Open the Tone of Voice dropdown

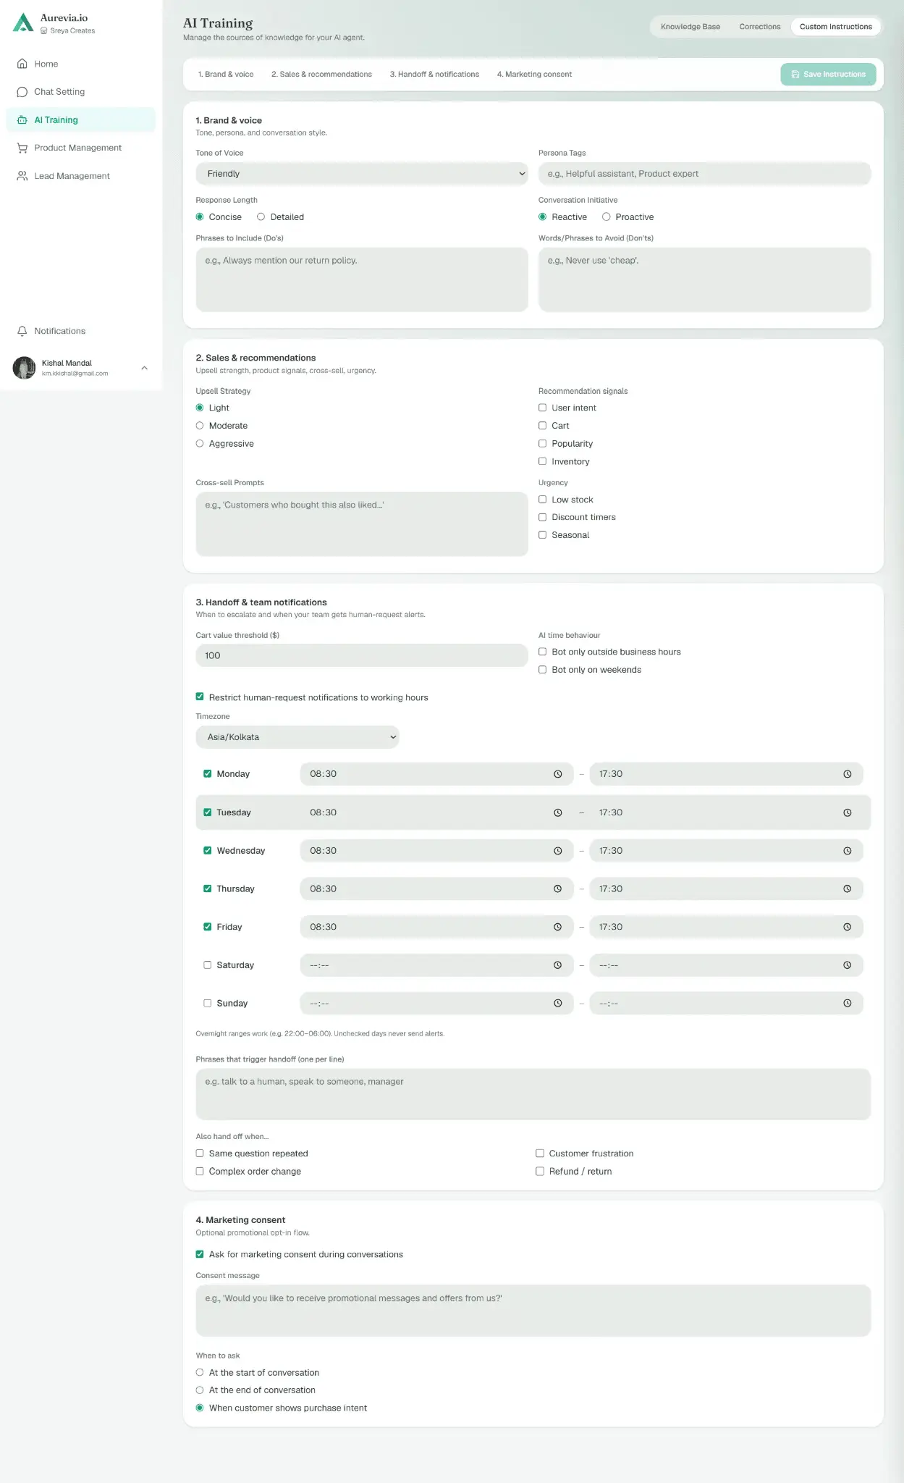pos(362,174)
